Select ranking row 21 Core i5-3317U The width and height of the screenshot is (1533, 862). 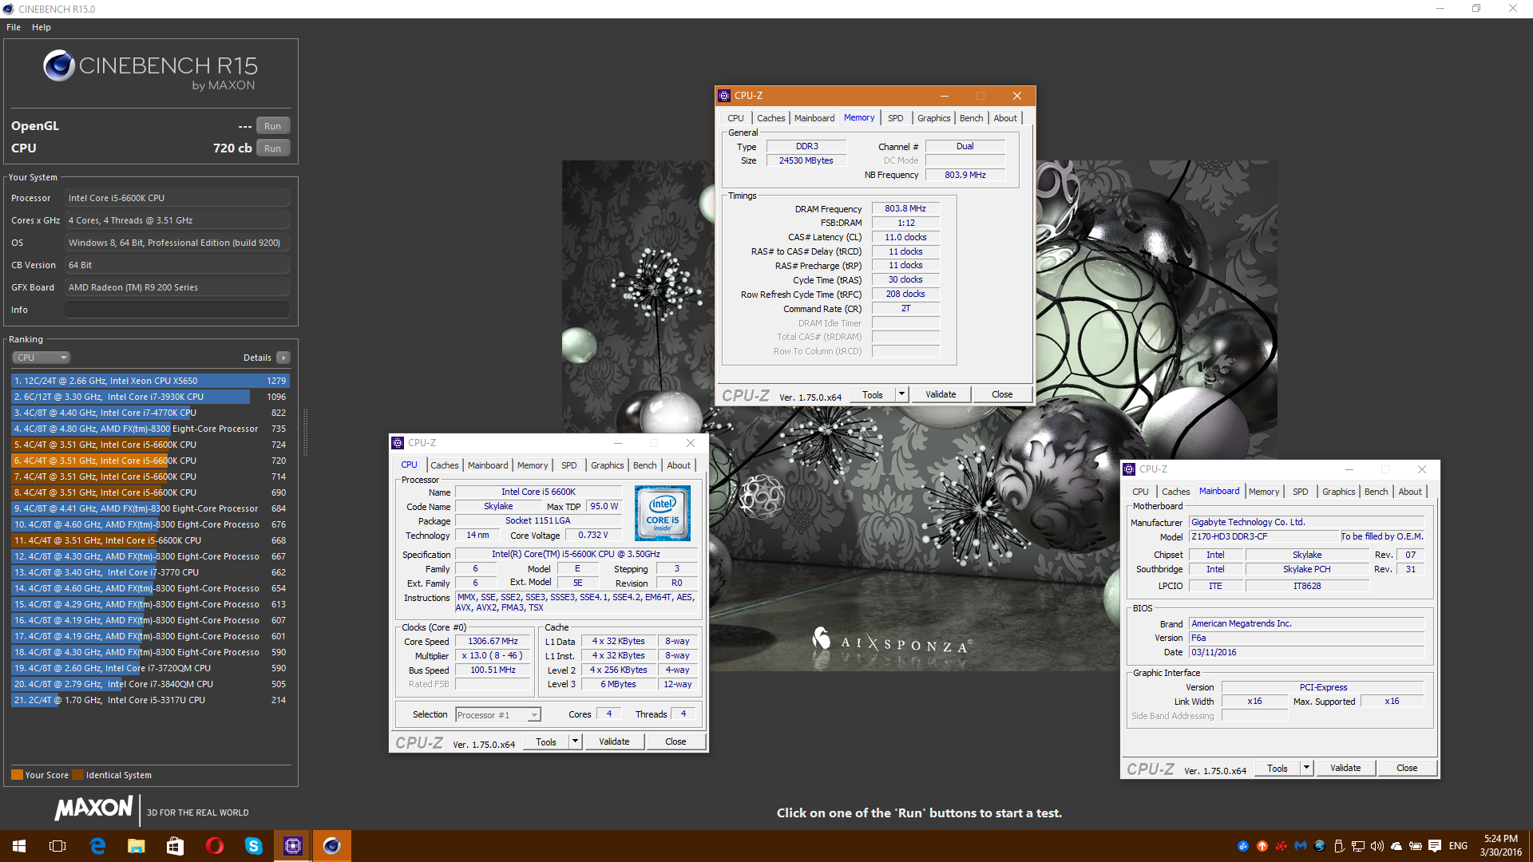tap(150, 700)
